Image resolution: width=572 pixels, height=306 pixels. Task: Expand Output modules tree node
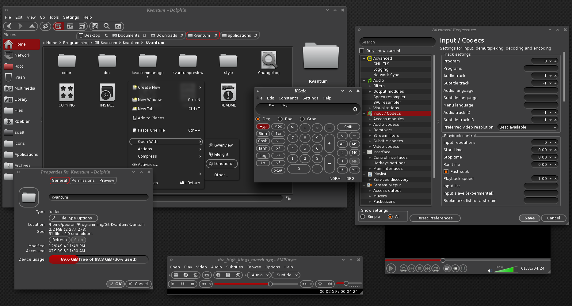coord(370,91)
